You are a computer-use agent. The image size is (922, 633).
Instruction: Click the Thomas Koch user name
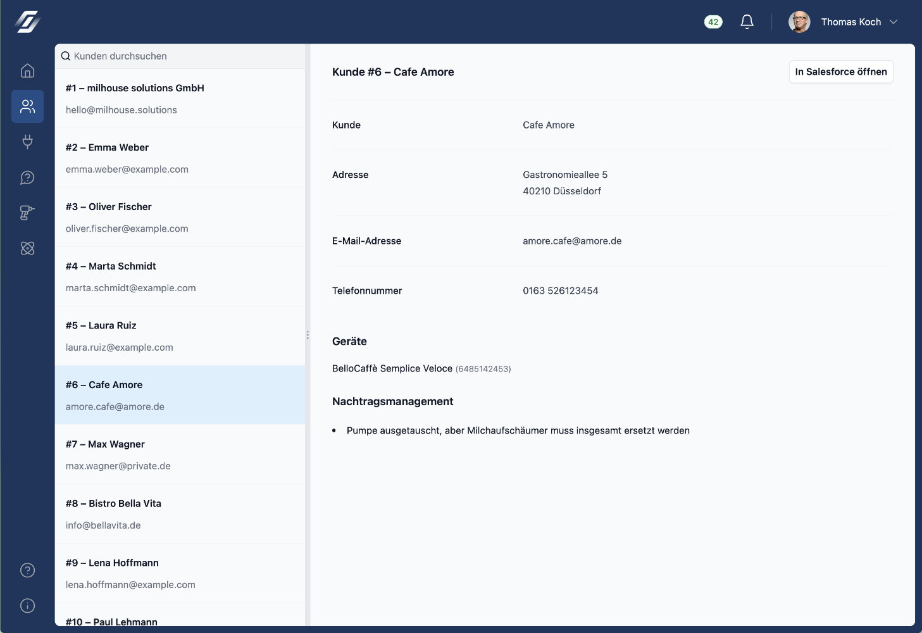click(850, 22)
